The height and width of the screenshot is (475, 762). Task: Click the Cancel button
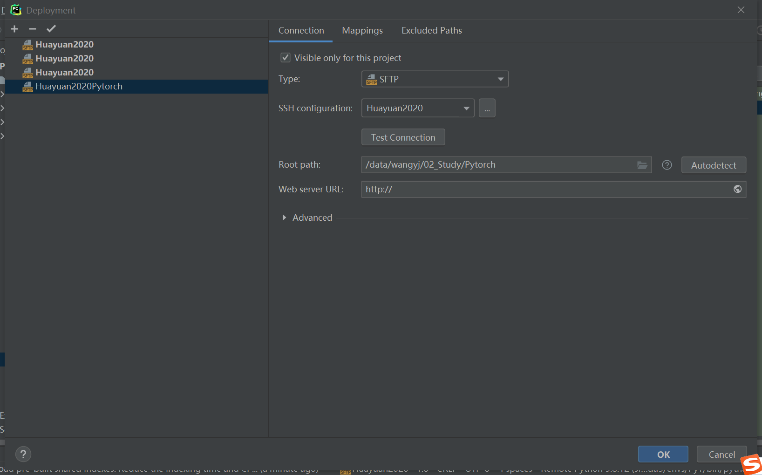(x=722, y=455)
